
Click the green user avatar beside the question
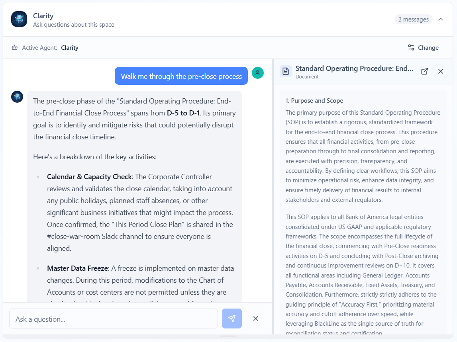click(x=257, y=73)
